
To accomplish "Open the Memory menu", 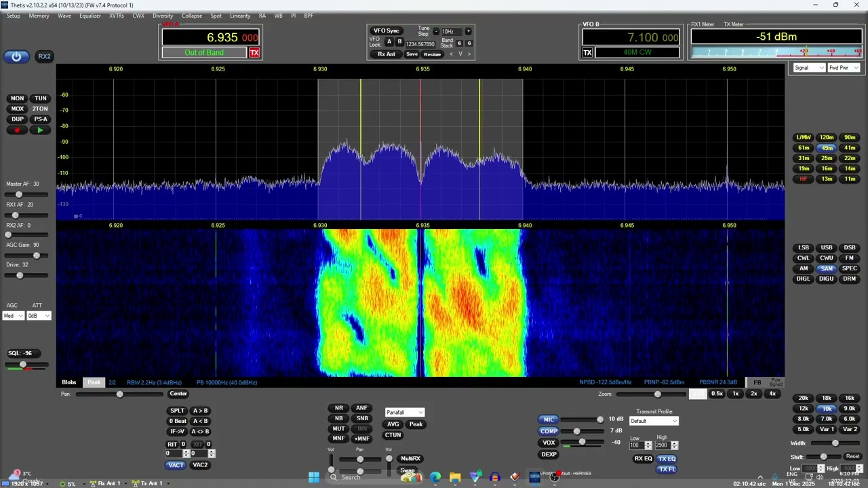I will point(39,16).
